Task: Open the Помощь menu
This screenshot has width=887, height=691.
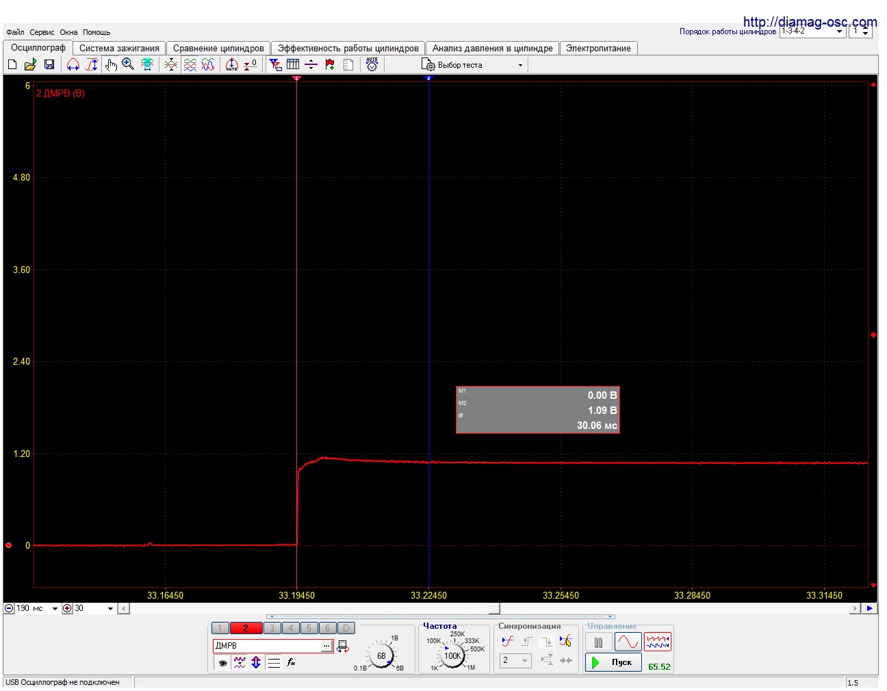Action: click(x=97, y=32)
